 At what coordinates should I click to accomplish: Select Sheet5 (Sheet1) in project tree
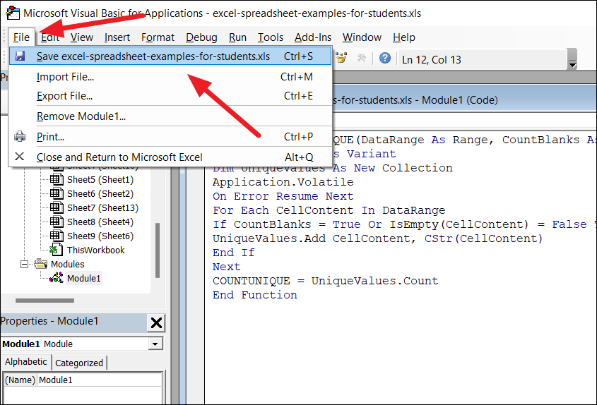[100, 179]
